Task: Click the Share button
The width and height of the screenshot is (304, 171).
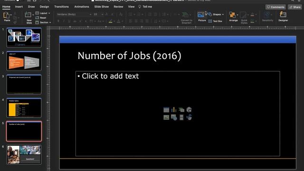Action: tap(295, 7)
